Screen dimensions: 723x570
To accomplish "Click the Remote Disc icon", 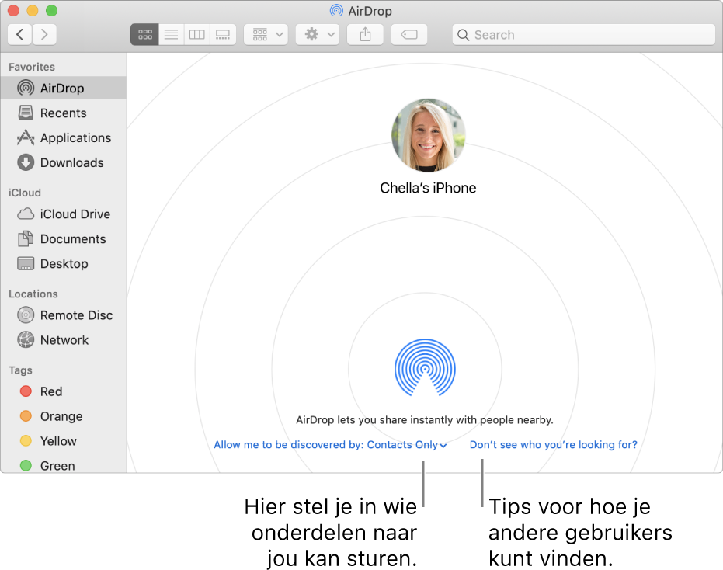I will pos(26,315).
